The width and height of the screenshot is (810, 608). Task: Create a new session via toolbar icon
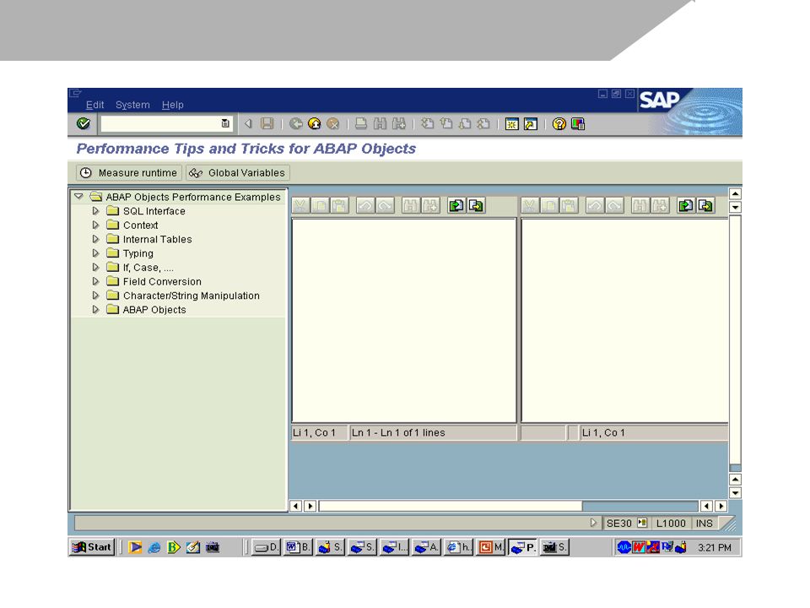pos(511,124)
